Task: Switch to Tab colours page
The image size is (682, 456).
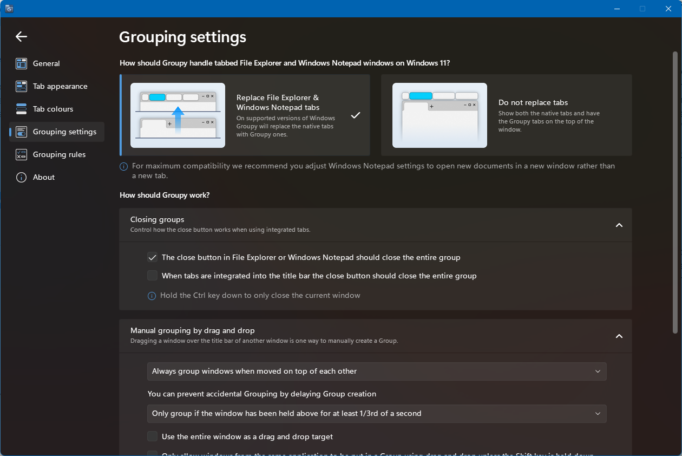Action: [x=57, y=109]
